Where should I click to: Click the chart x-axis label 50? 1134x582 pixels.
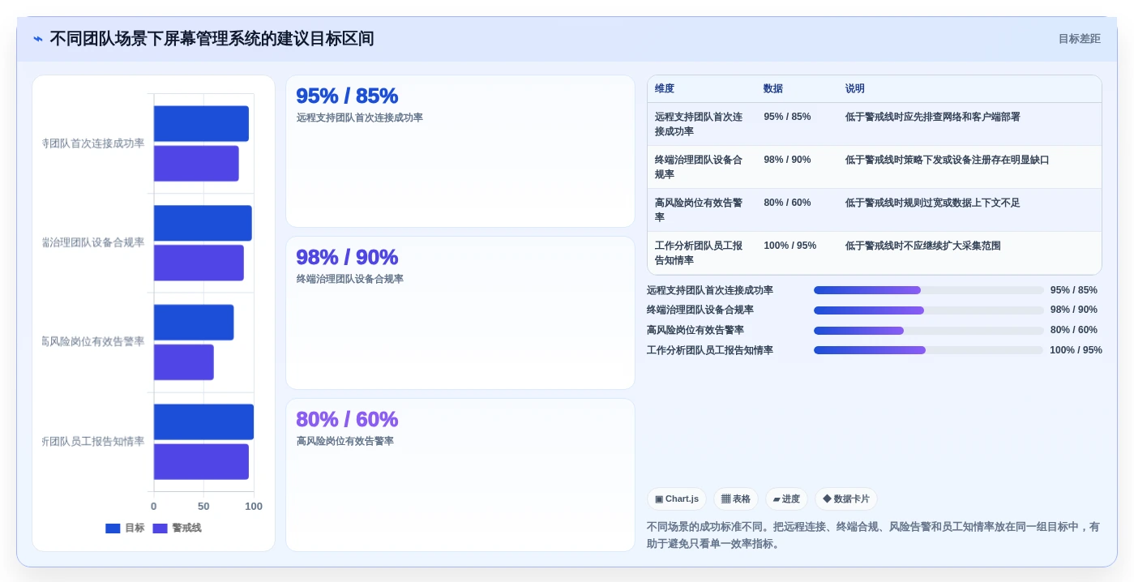[203, 507]
